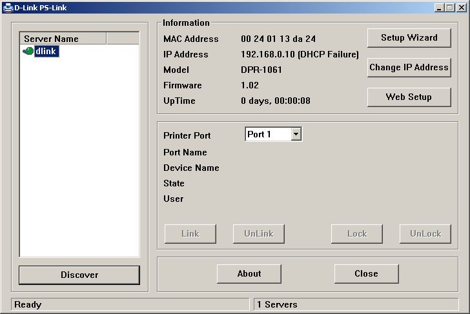Click the State label
Image resolution: width=470 pixels, height=314 pixels.
point(174,184)
